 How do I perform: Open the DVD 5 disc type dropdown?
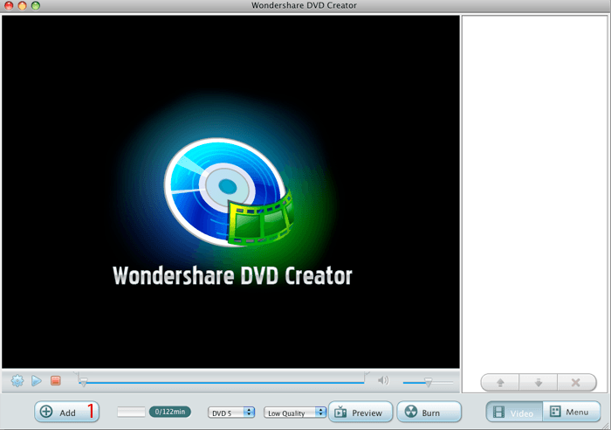pos(231,413)
